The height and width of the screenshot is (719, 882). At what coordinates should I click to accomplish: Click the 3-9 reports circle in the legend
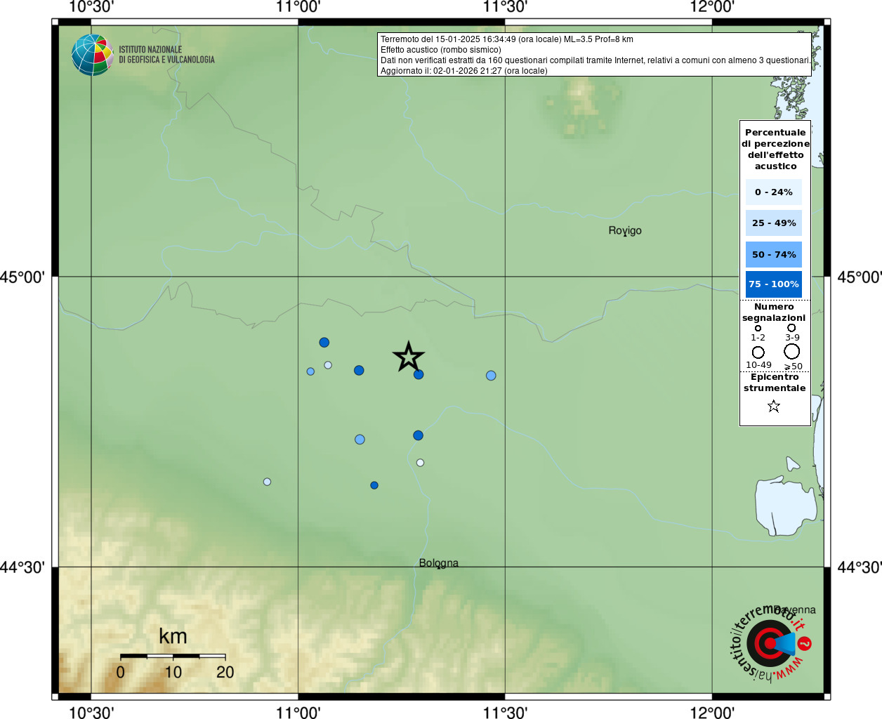tap(791, 327)
